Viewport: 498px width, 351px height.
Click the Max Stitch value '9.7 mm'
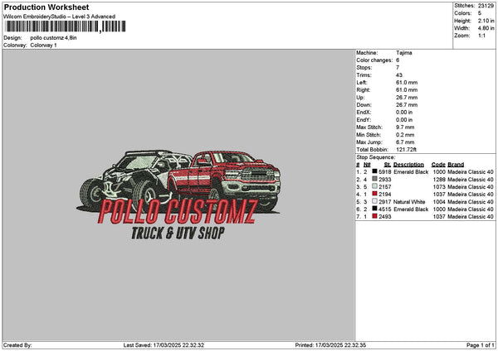pyautogui.click(x=405, y=127)
